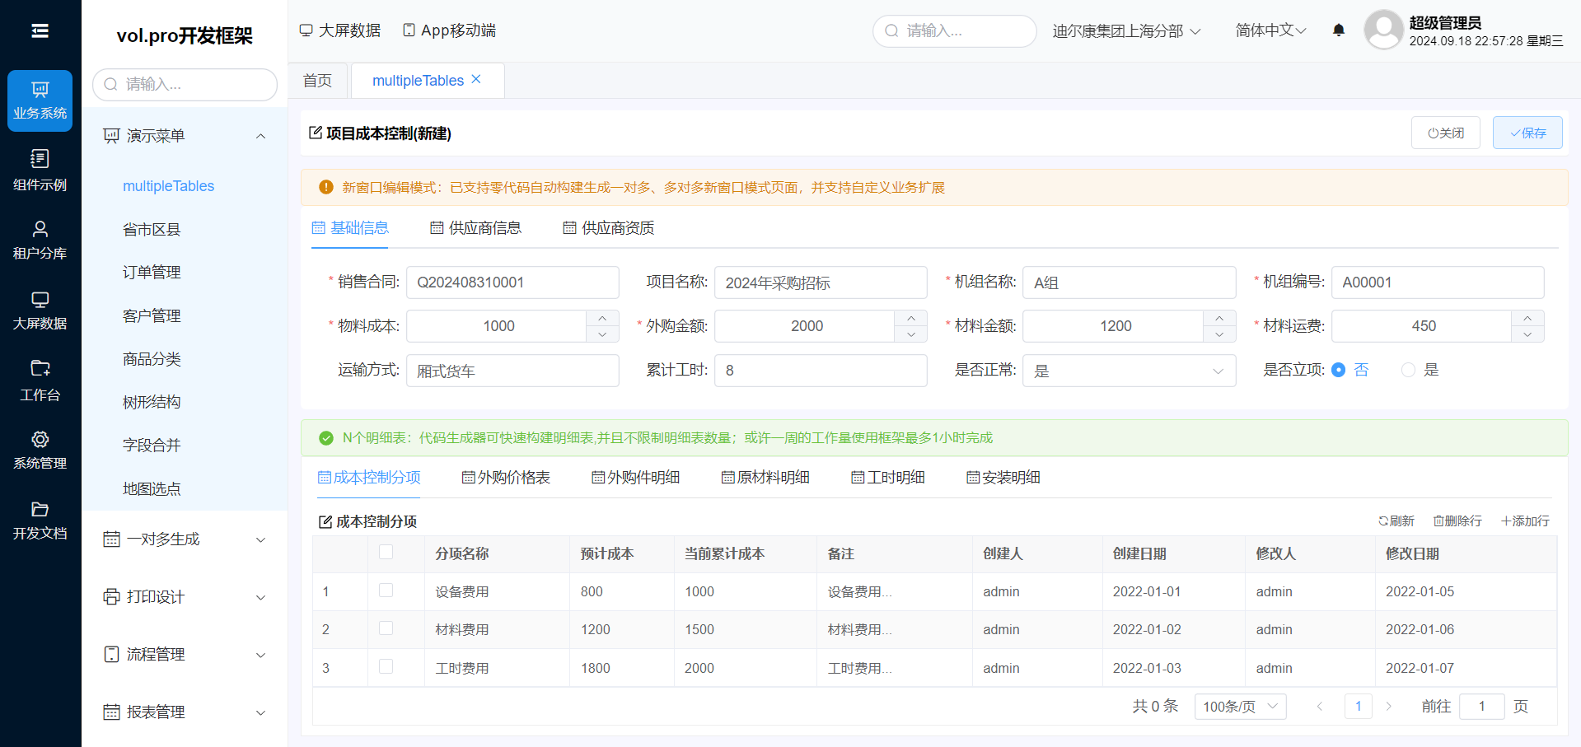
Task: Switch to 安装明细 detail tab
Action: click(x=1003, y=478)
